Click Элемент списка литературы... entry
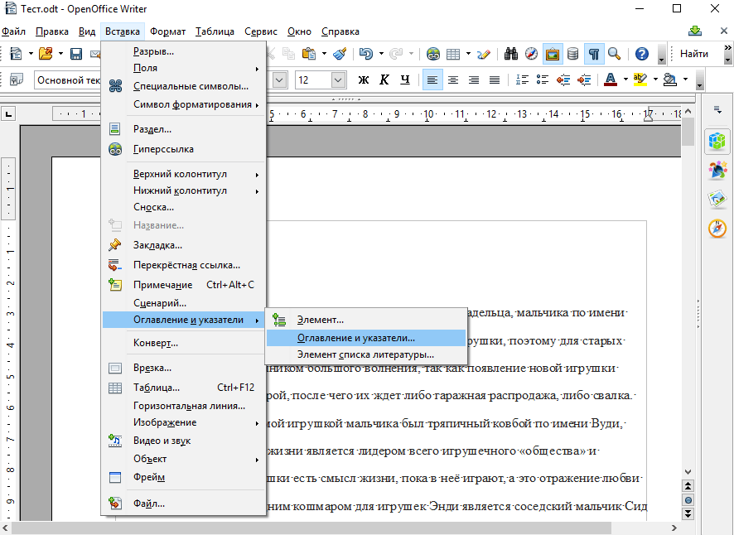The width and height of the screenshot is (734, 535). tap(365, 354)
